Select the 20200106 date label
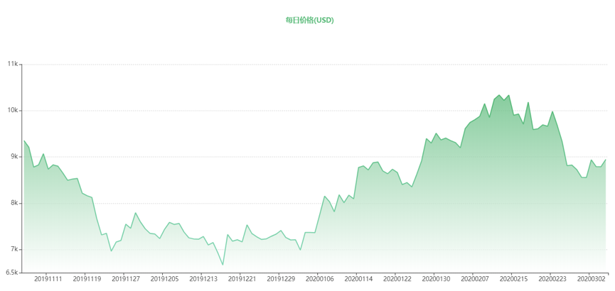 [320, 279]
